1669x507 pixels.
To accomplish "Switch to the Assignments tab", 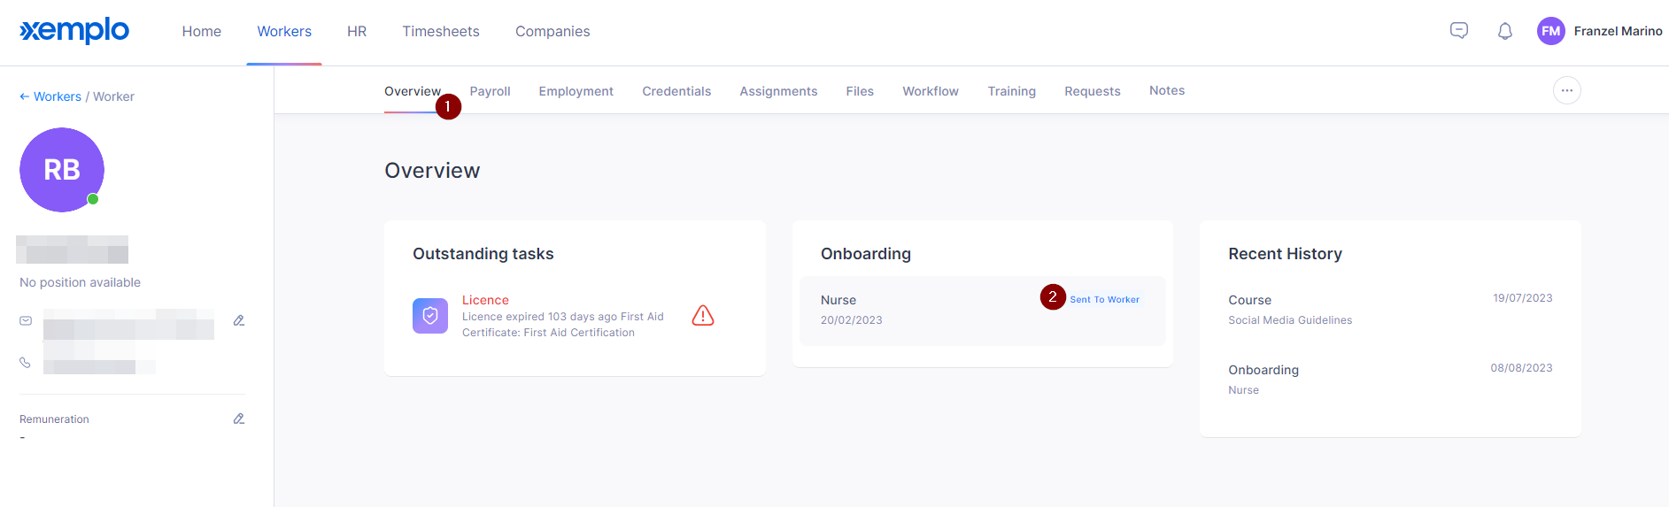I will pos(778,91).
